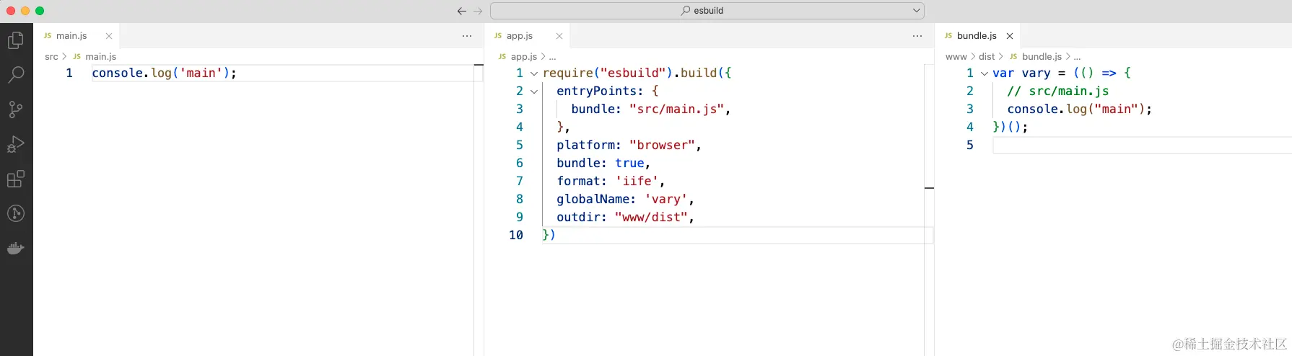Open more actions menu for main.js editor group
1292x356 pixels.
[467, 36]
